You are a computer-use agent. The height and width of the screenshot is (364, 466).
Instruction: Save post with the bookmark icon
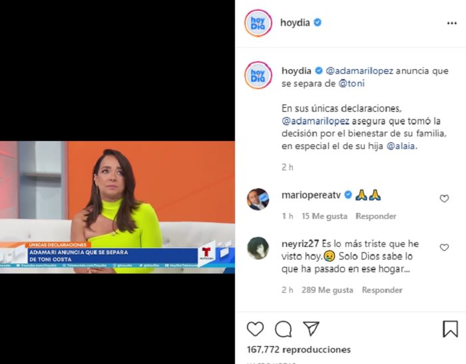click(x=450, y=329)
